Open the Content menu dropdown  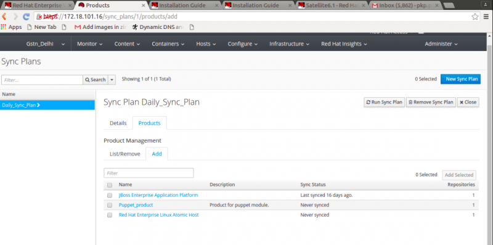pyautogui.click(x=128, y=44)
